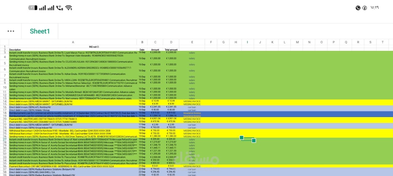Select the ATL Renting NV direct debit description

[73, 107]
